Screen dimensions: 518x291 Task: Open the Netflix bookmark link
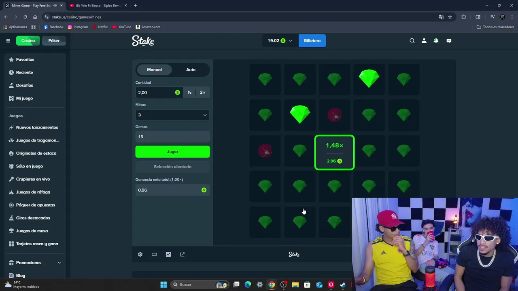(100, 27)
